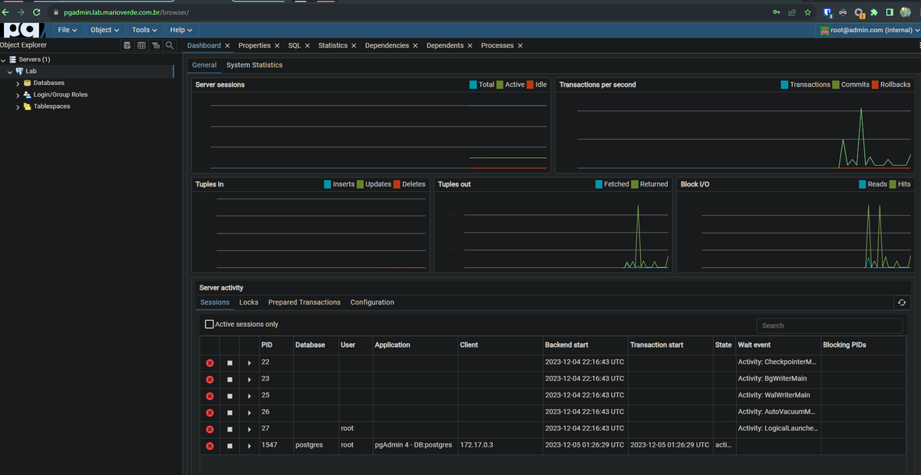The height and width of the screenshot is (475, 921).
Task: Refresh the Server activity table
Action: [x=902, y=302]
